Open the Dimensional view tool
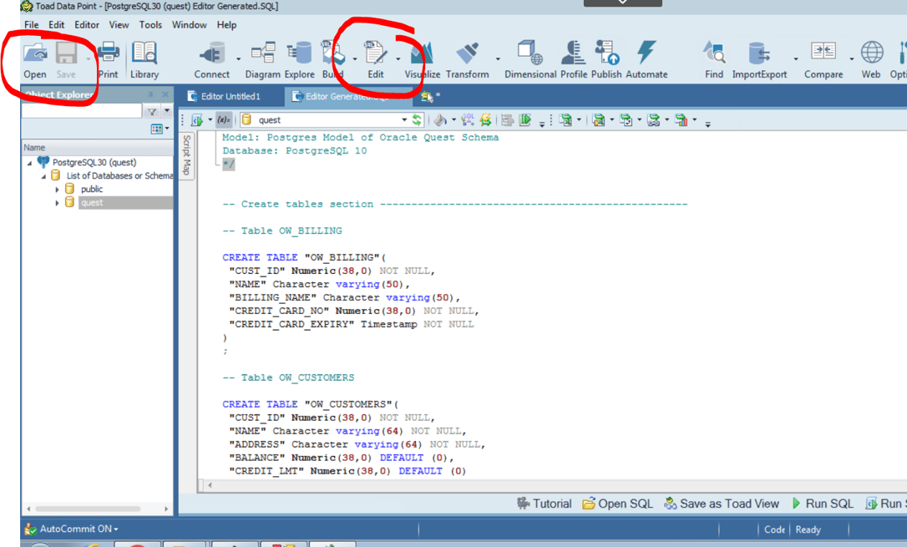Screen dimensions: 907x547 tap(530, 60)
